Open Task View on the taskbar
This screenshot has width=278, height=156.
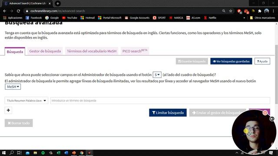pyautogui.click(x=19, y=153)
